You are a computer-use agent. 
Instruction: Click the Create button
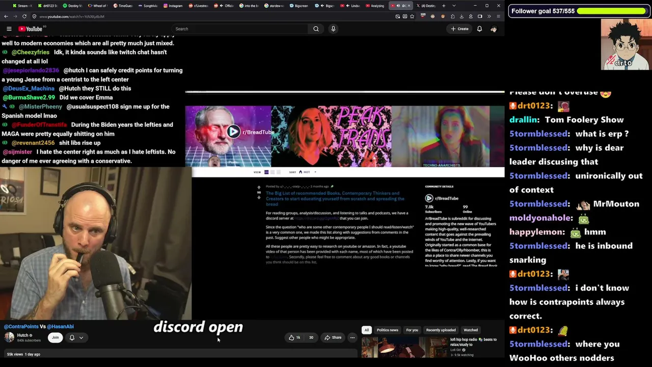pos(459,29)
